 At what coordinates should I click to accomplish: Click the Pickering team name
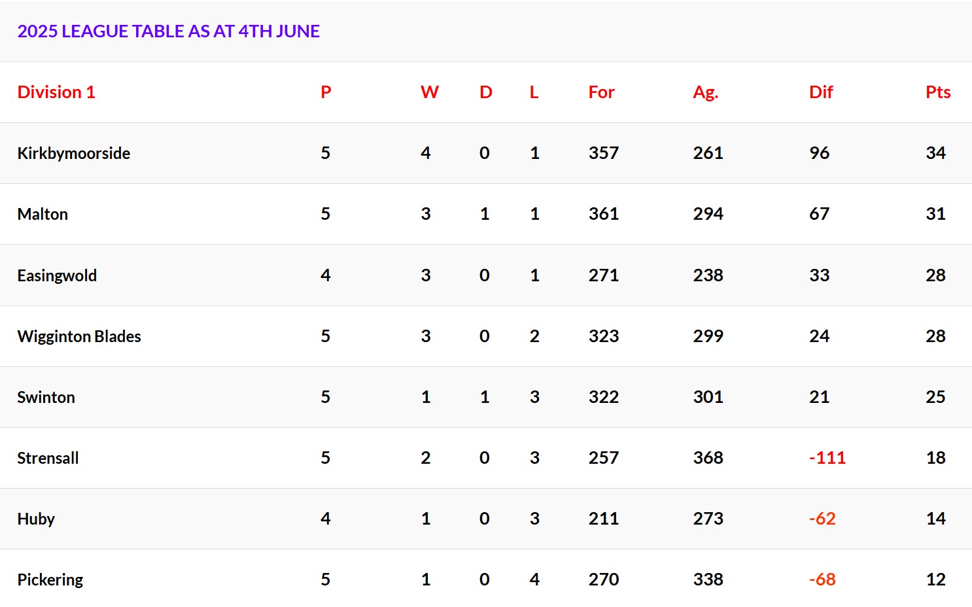pos(50,580)
